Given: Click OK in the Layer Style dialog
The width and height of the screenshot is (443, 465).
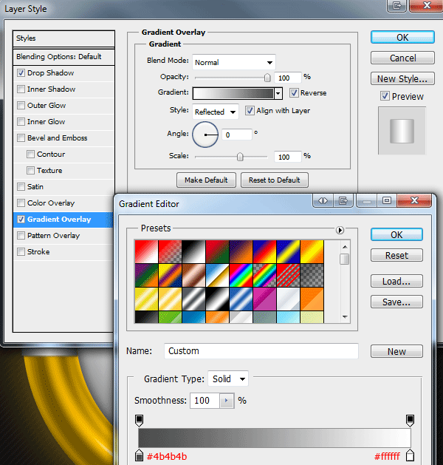Looking at the screenshot, I should pos(402,38).
